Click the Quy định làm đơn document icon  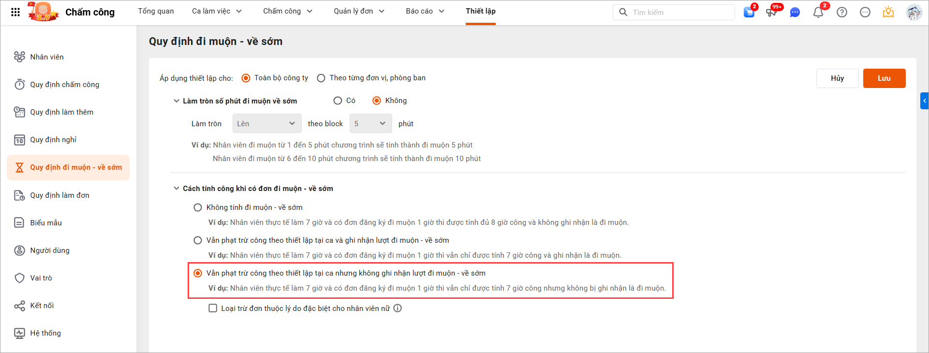(x=19, y=195)
